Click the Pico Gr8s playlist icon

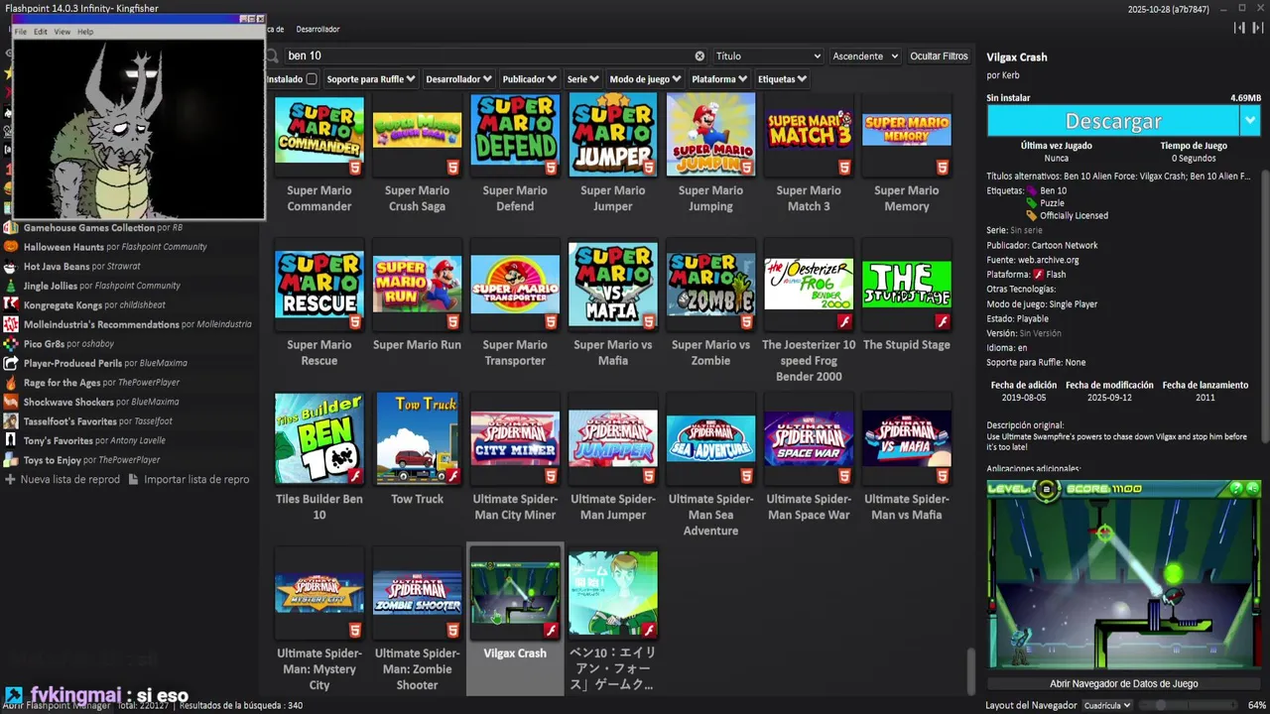tap(11, 343)
